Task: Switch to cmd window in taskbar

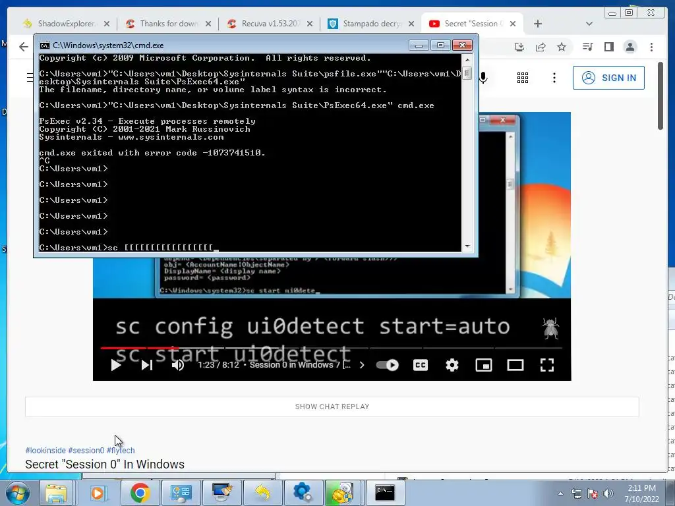Action: pos(384,493)
